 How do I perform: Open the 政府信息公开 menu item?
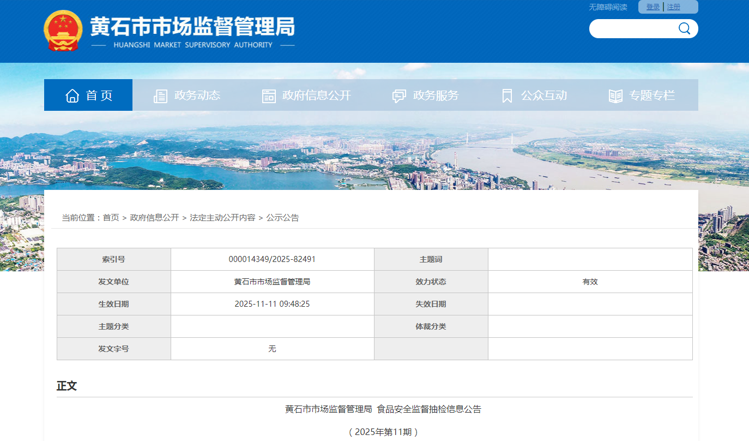(317, 96)
